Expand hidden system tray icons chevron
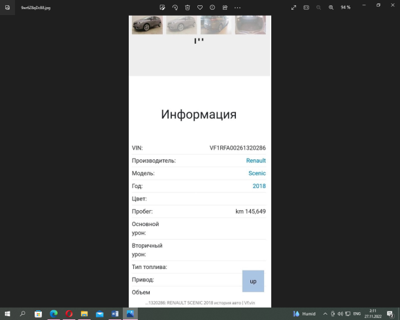 pyautogui.click(x=325, y=313)
